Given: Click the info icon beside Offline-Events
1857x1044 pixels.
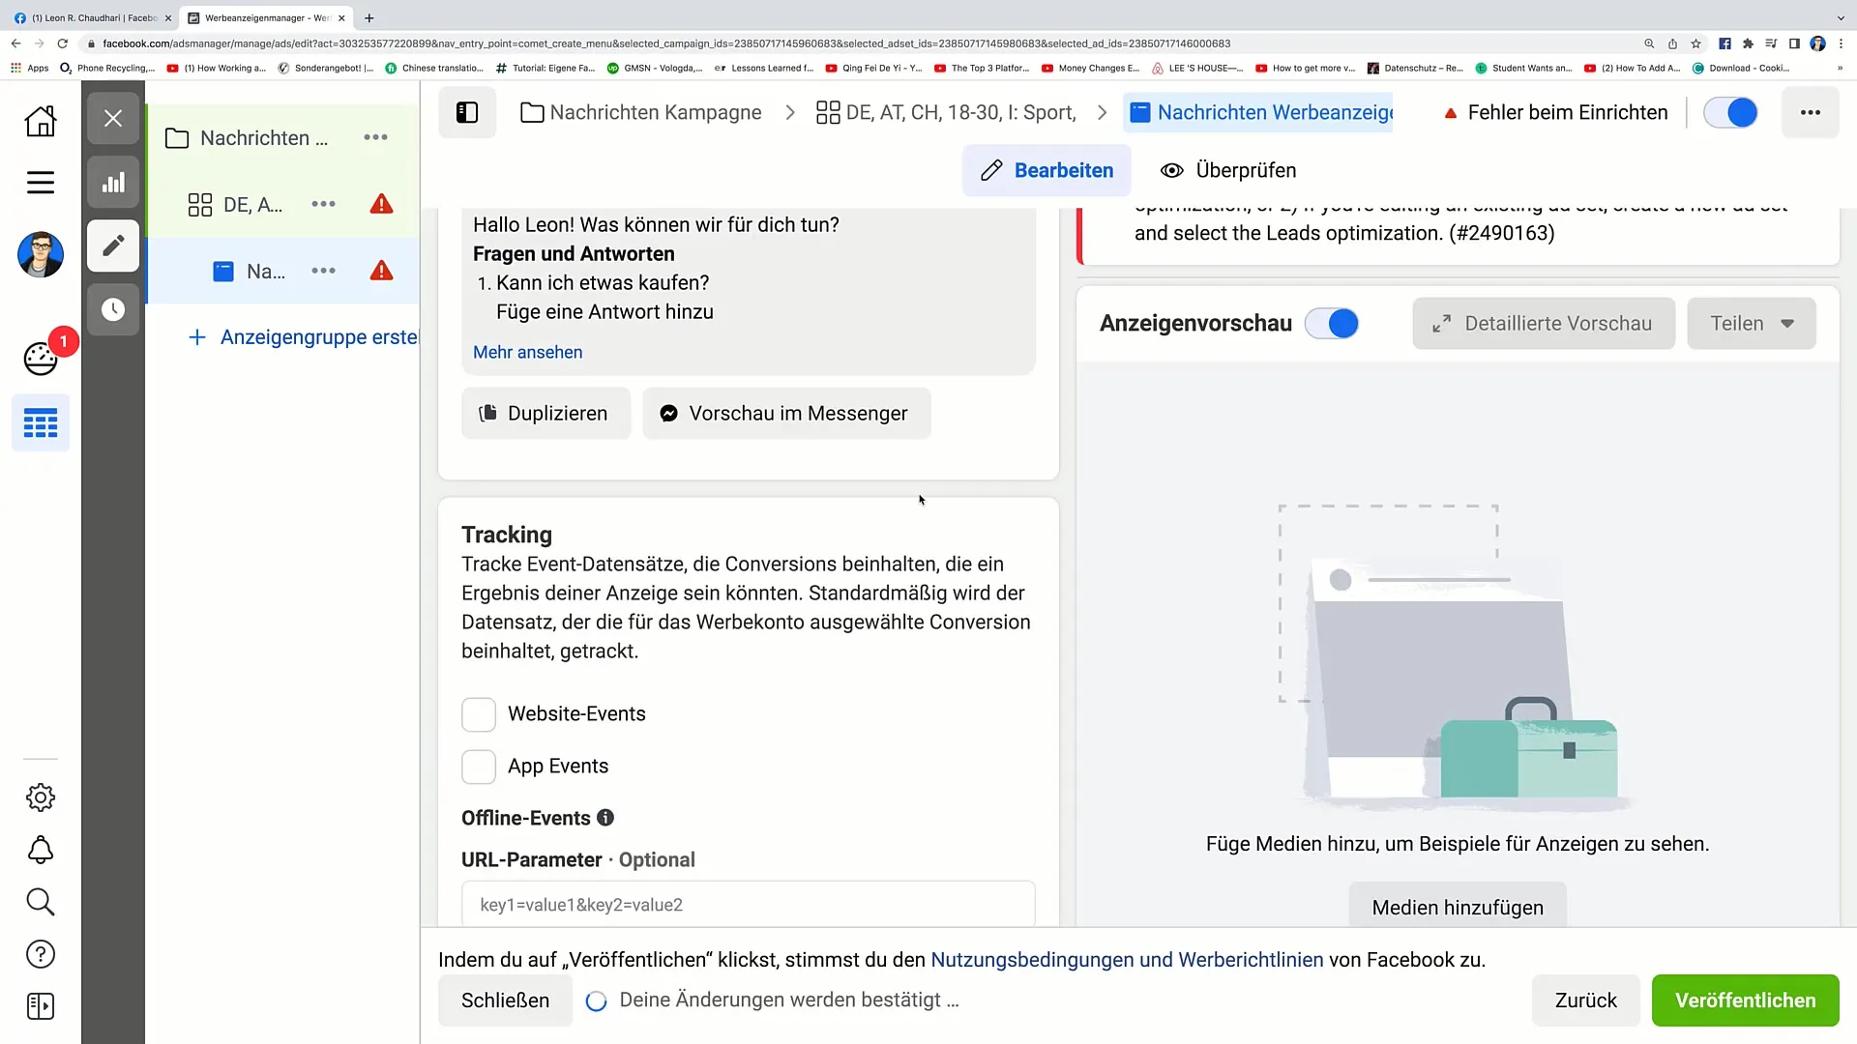Looking at the screenshot, I should pyautogui.click(x=605, y=818).
